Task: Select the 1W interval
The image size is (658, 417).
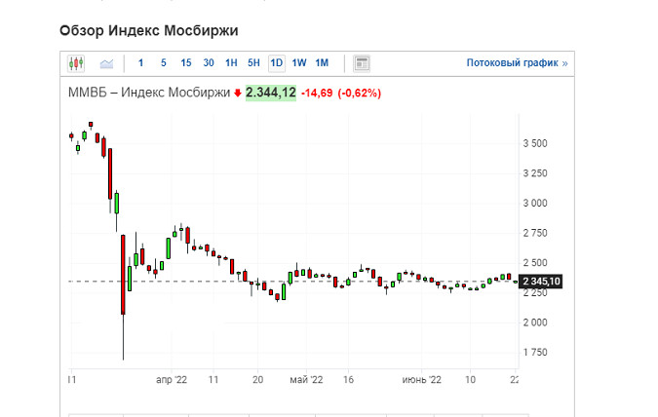Action: (299, 63)
